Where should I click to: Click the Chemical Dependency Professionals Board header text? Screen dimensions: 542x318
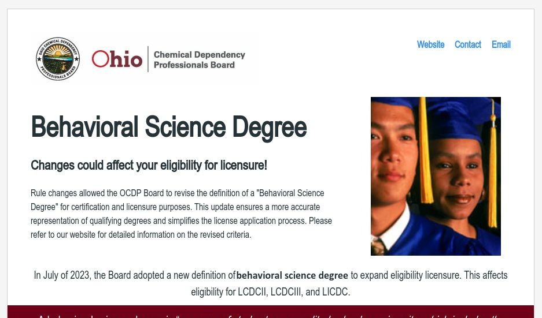point(199,59)
